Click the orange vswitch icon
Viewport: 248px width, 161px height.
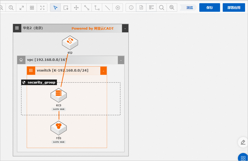31,70
